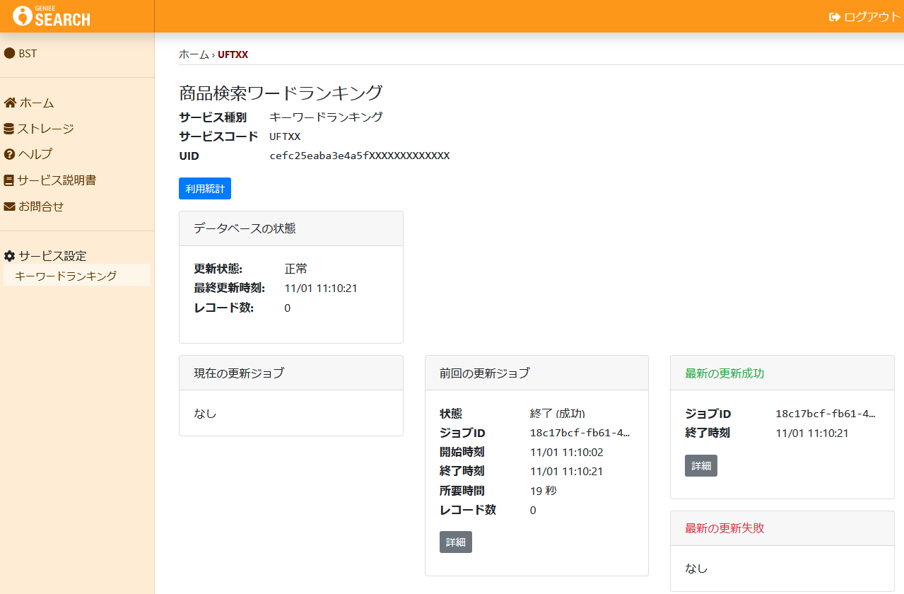Click the home icon in sidebar
This screenshot has width=904, height=594.
[x=10, y=103]
